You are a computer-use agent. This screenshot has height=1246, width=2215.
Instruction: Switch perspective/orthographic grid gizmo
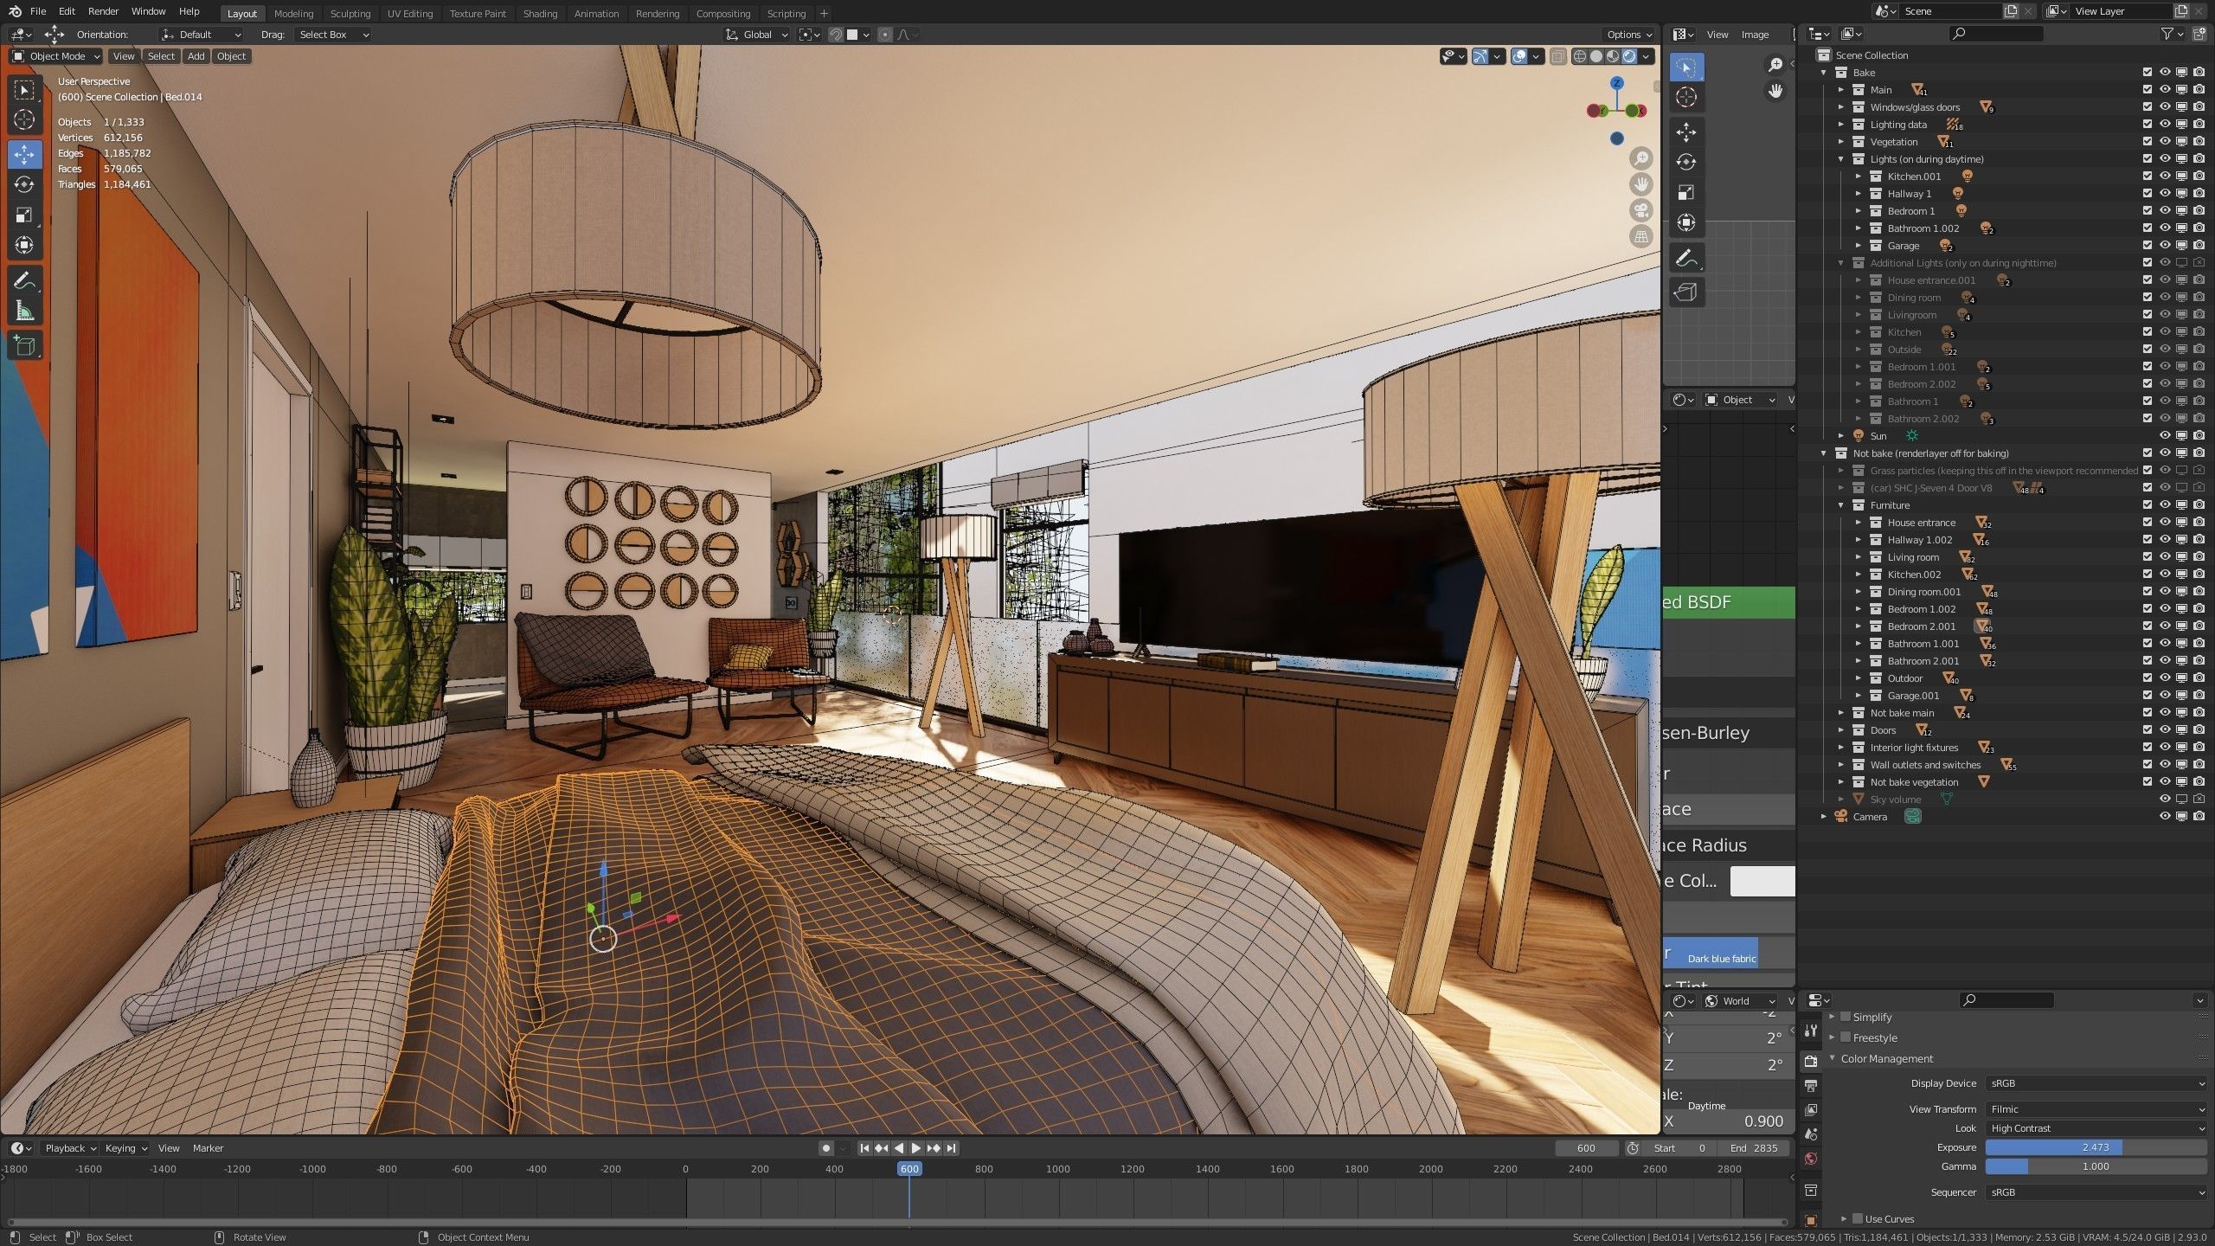click(x=1641, y=236)
